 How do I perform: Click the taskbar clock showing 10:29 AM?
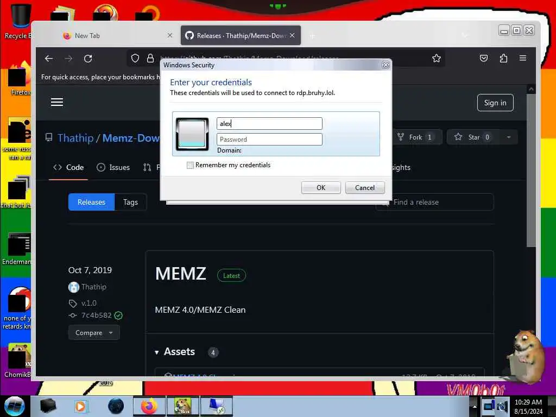(528, 407)
